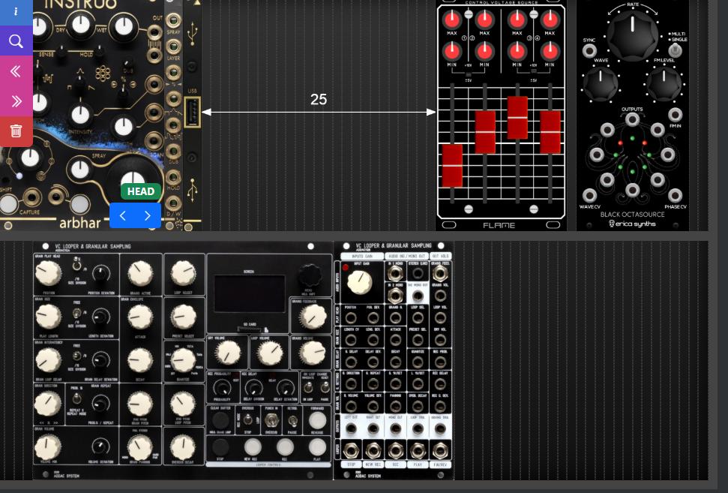Select the ADDAC VC Looper jack expander module

coord(394,361)
